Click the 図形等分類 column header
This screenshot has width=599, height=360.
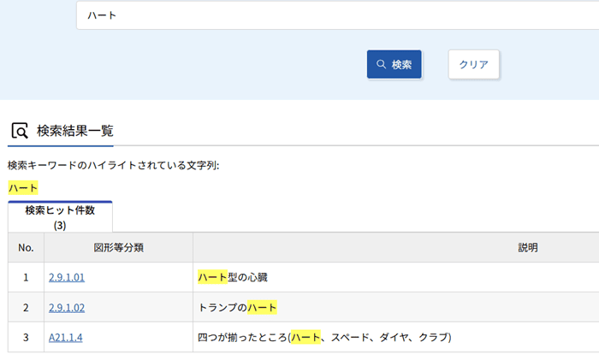pos(118,247)
